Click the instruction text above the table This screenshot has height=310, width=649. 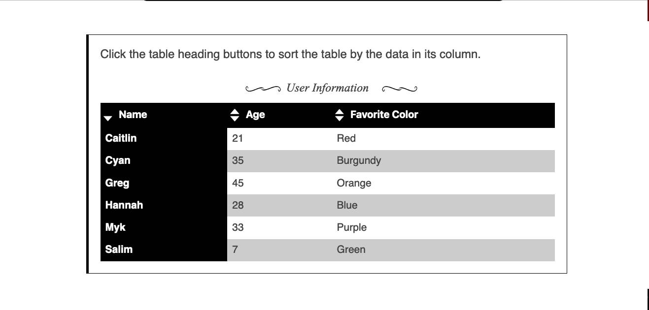(291, 54)
